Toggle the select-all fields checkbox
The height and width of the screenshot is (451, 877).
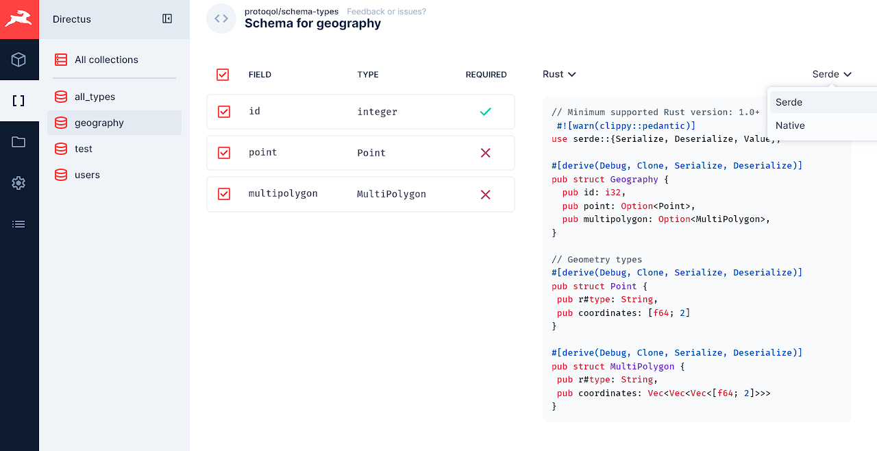[x=223, y=75]
